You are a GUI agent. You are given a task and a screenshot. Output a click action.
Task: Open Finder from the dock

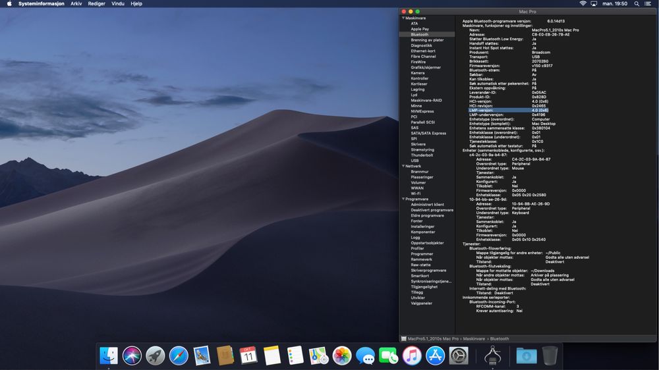(x=109, y=356)
